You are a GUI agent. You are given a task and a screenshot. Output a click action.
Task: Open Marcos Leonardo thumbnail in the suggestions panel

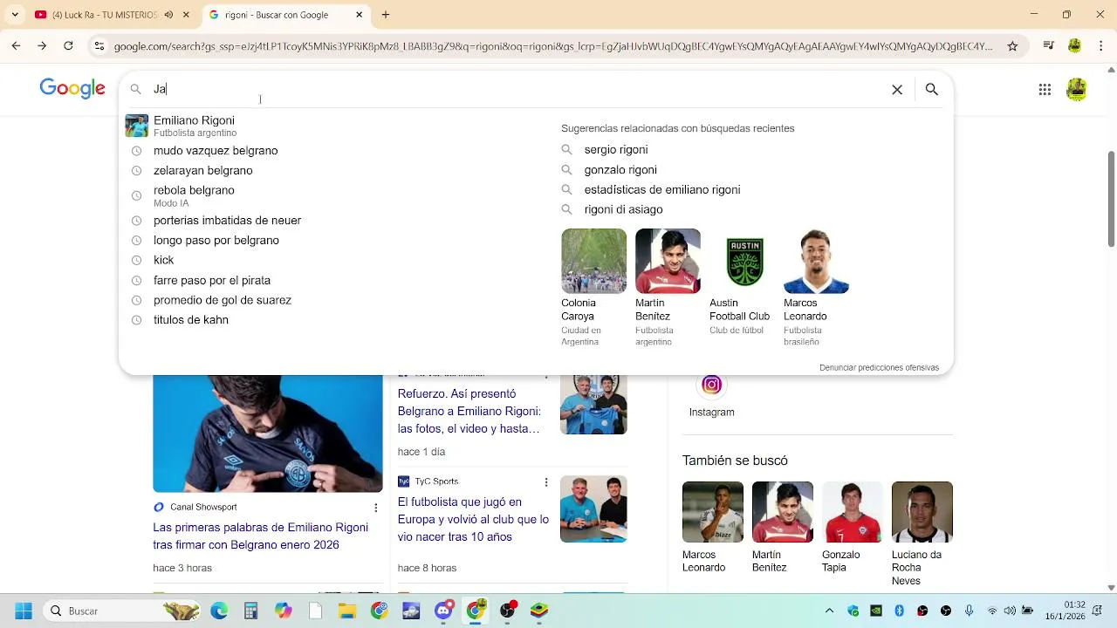point(816,261)
